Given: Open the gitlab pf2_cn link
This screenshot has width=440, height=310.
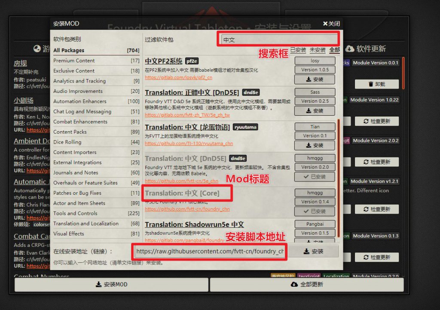Looking at the screenshot, I should point(178,77).
